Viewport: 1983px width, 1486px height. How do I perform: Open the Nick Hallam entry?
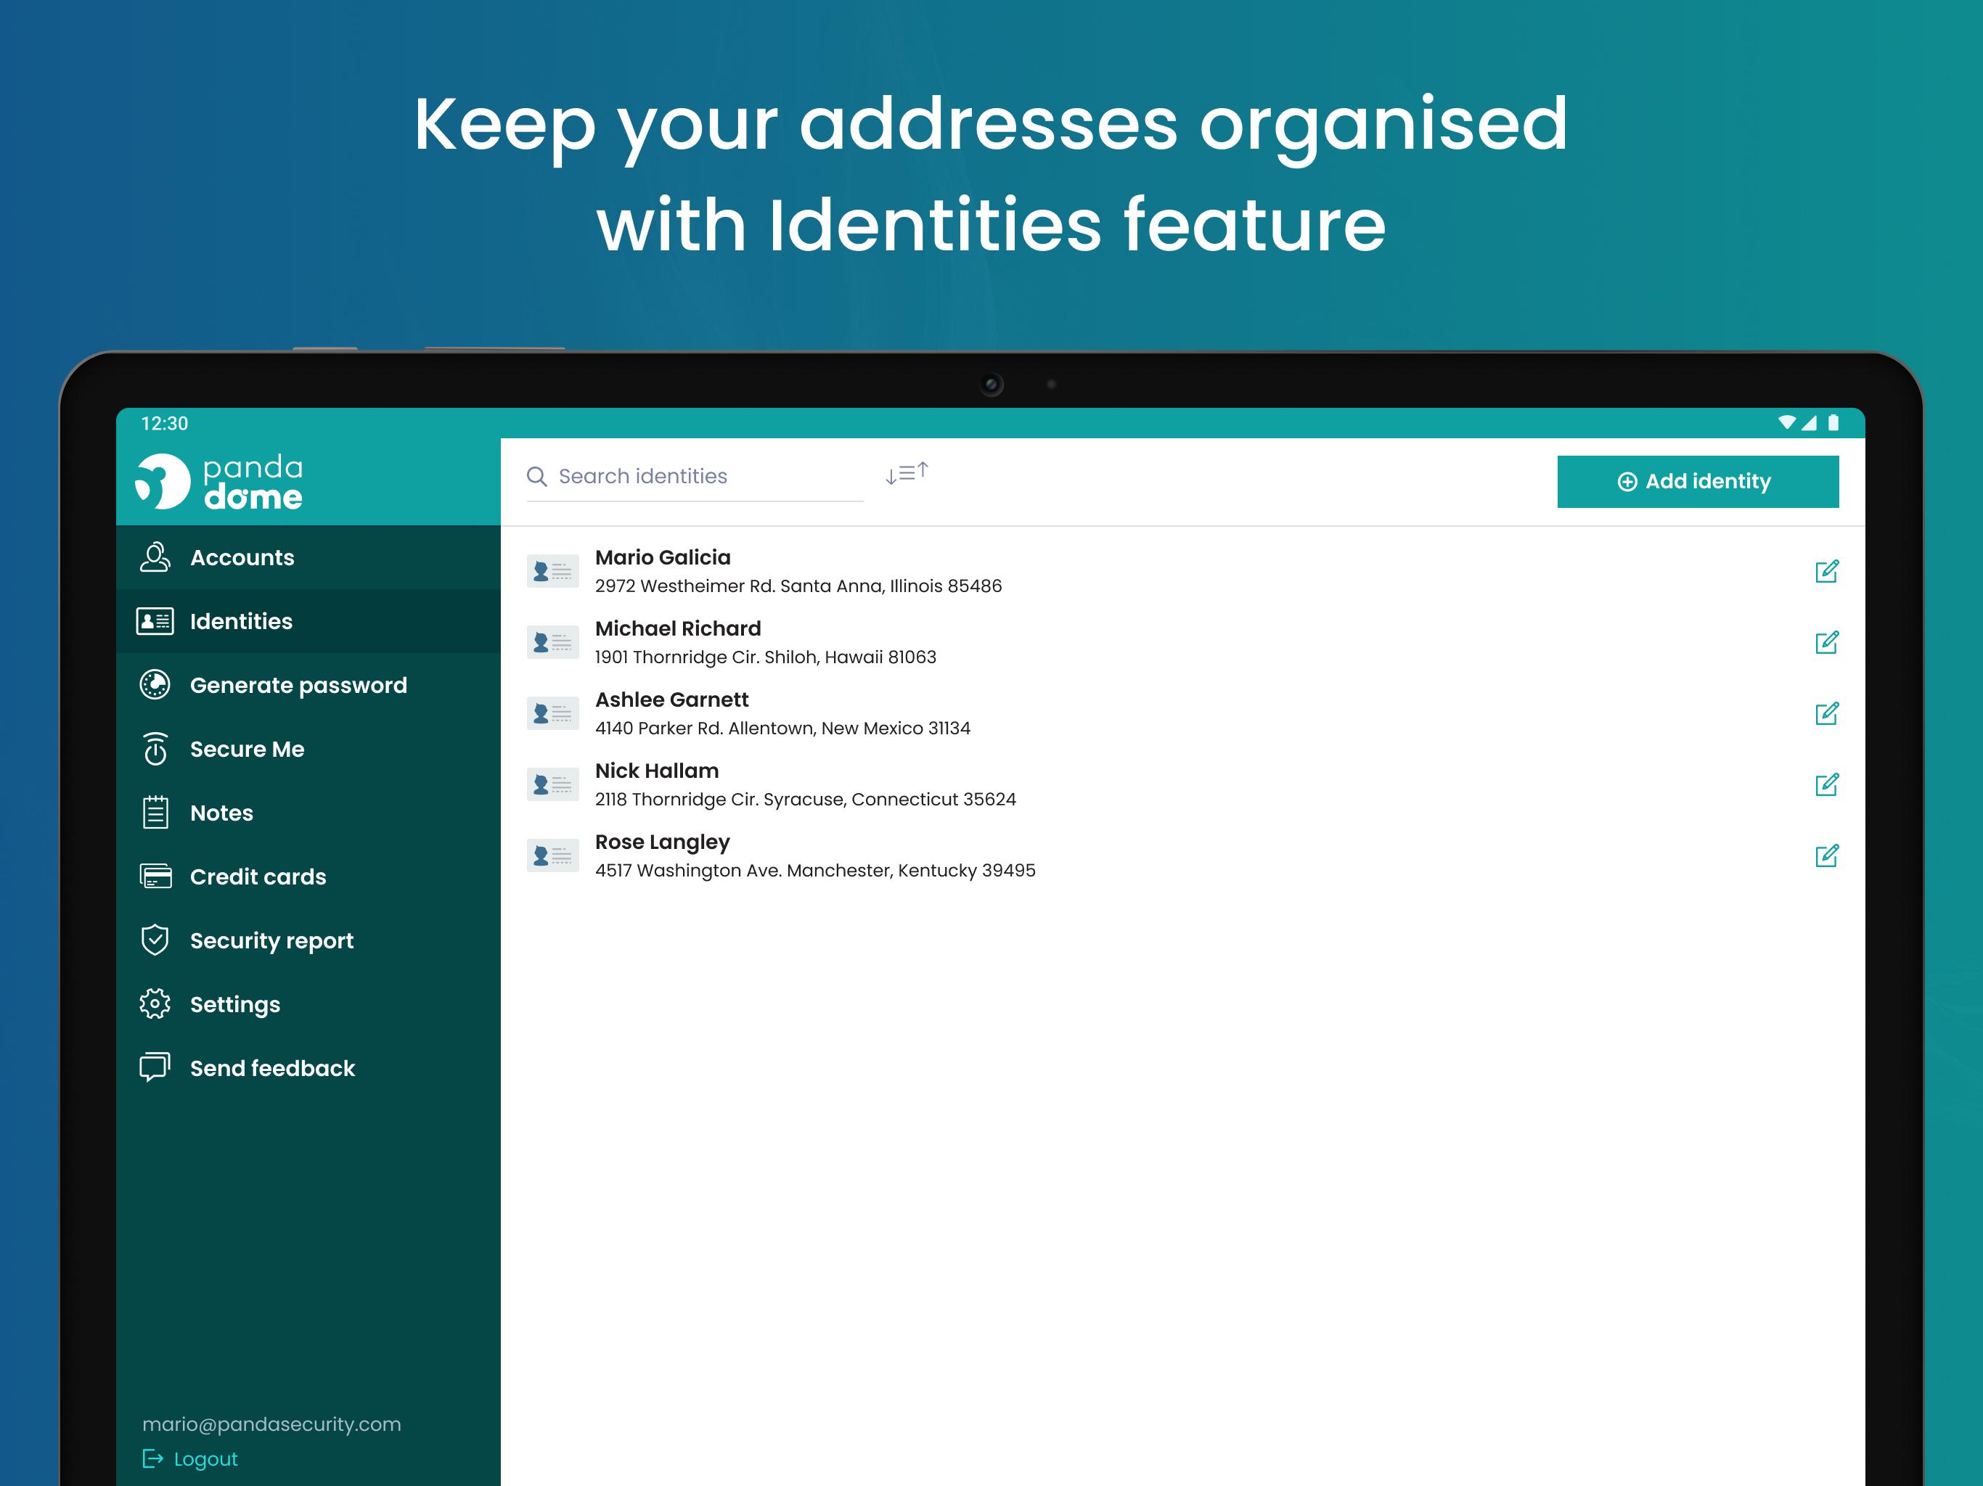pos(1182,784)
